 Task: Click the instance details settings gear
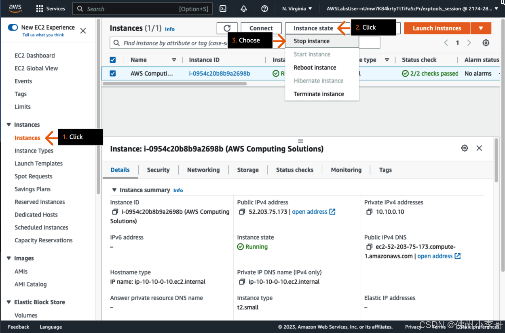(x=465, y=148)
